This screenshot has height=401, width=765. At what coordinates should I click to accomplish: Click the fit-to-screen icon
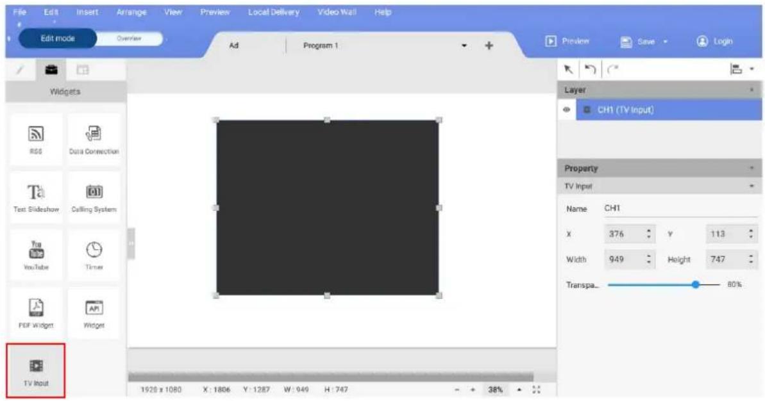[x=536, y=390]
